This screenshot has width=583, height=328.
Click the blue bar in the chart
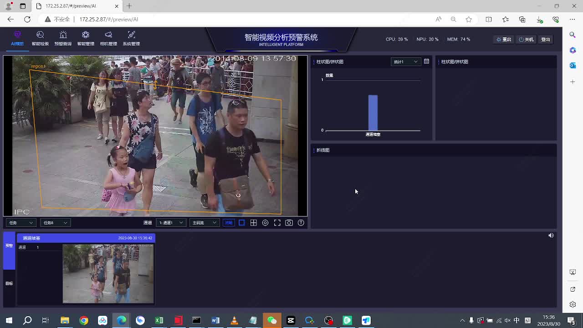tap(373, 113)
